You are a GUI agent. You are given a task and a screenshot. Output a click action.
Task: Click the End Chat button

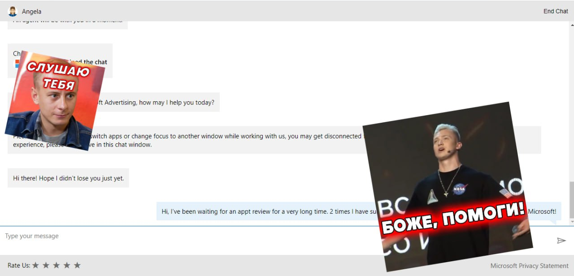tap(556, 11)
